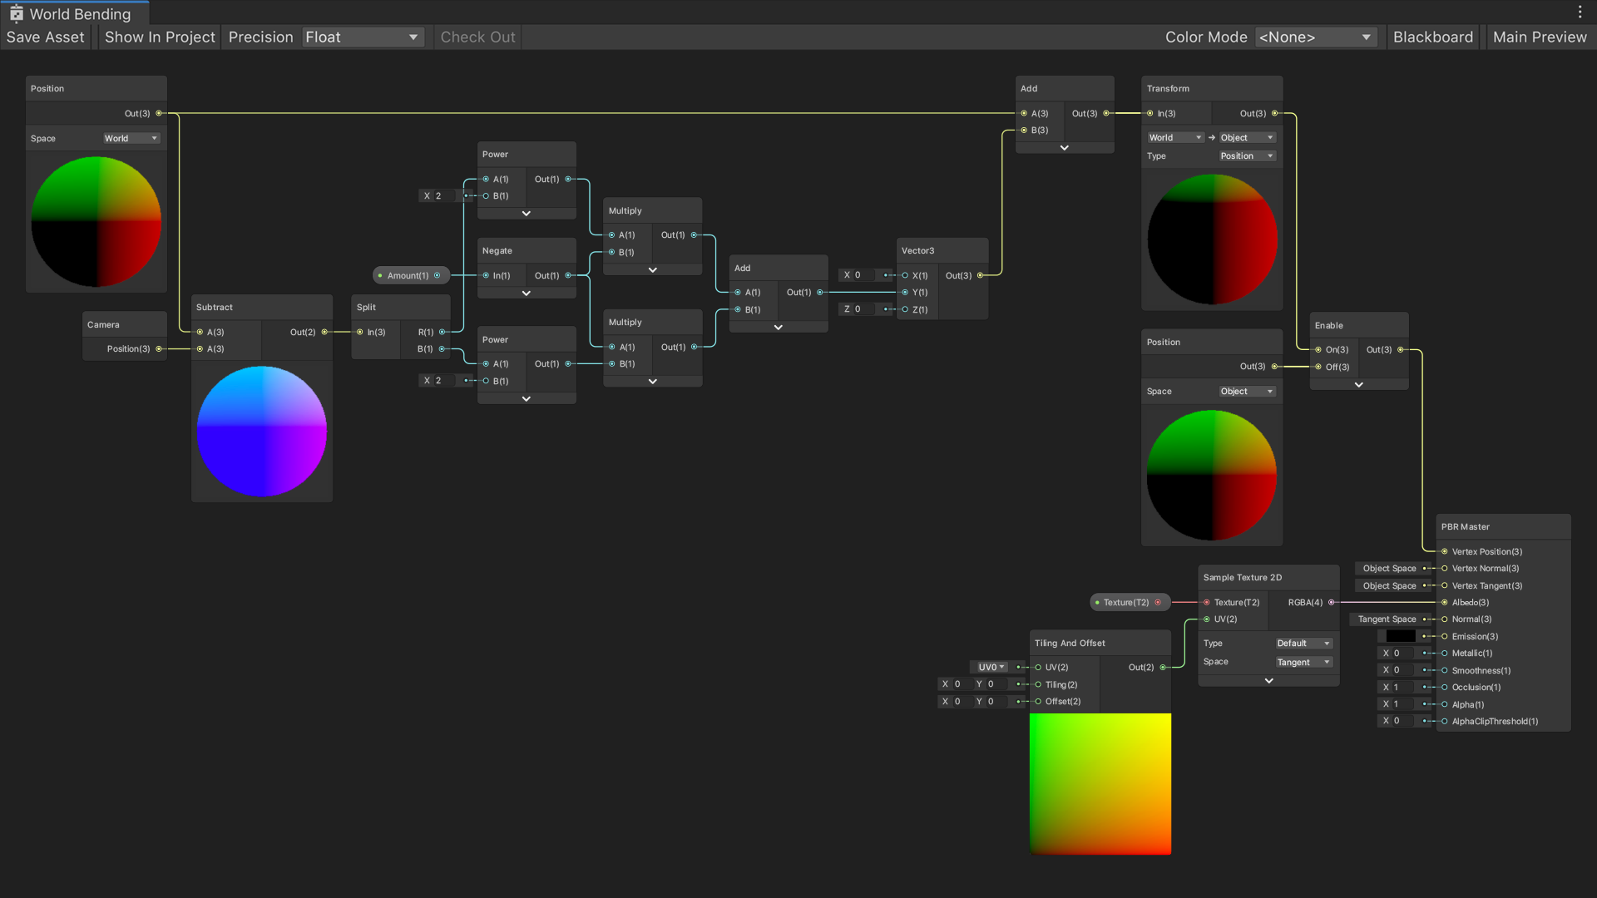Click middle Add node Out(1) port
Image resolution: width=1597 pixels, height=898 pixels.
(x=820, y=293)
